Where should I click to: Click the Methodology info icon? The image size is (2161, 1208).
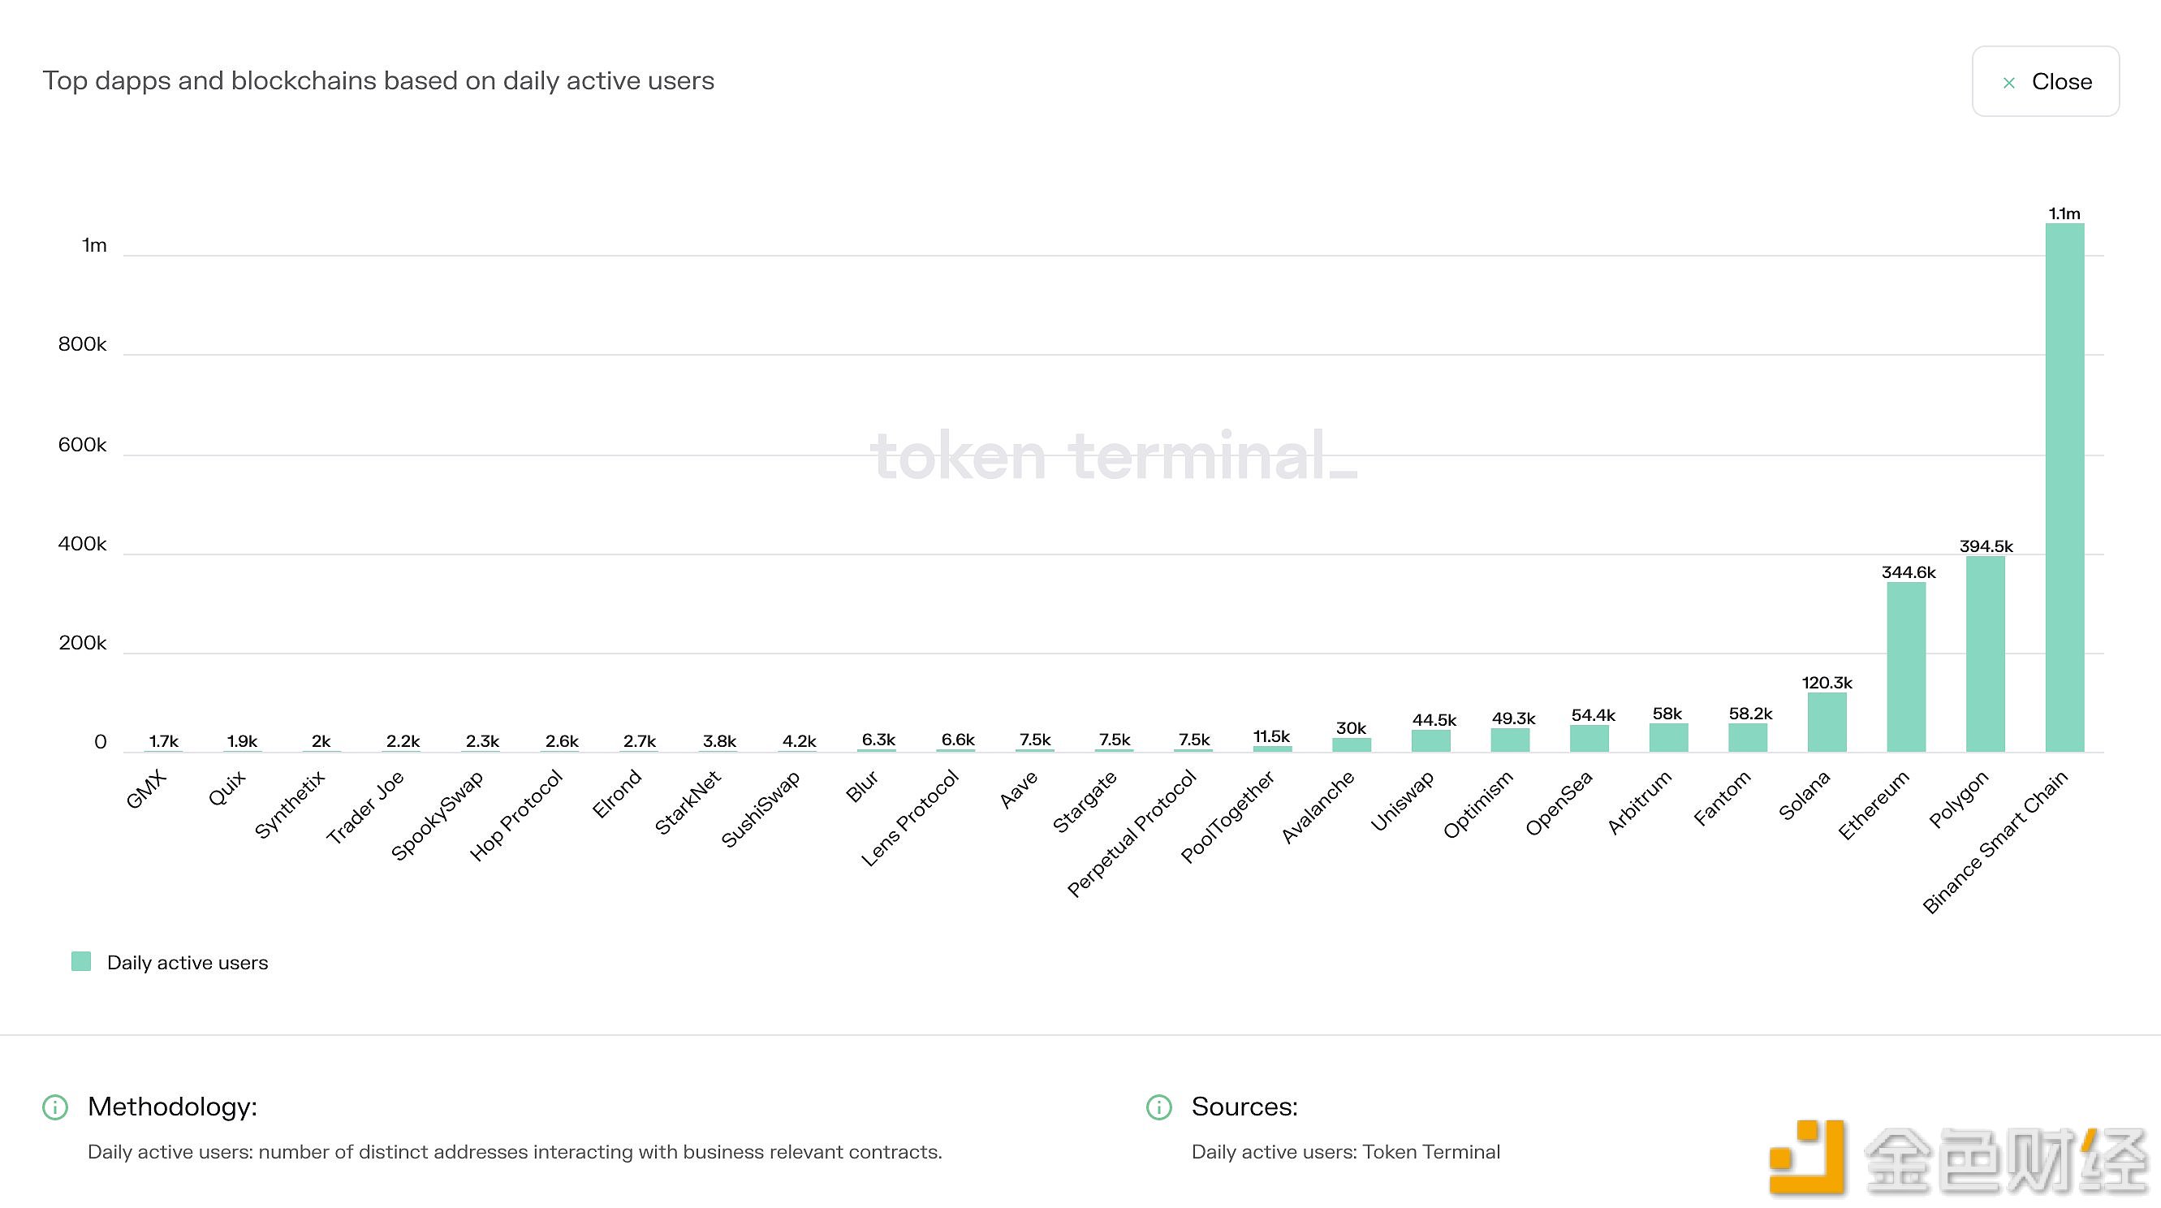pos(55,1107)
